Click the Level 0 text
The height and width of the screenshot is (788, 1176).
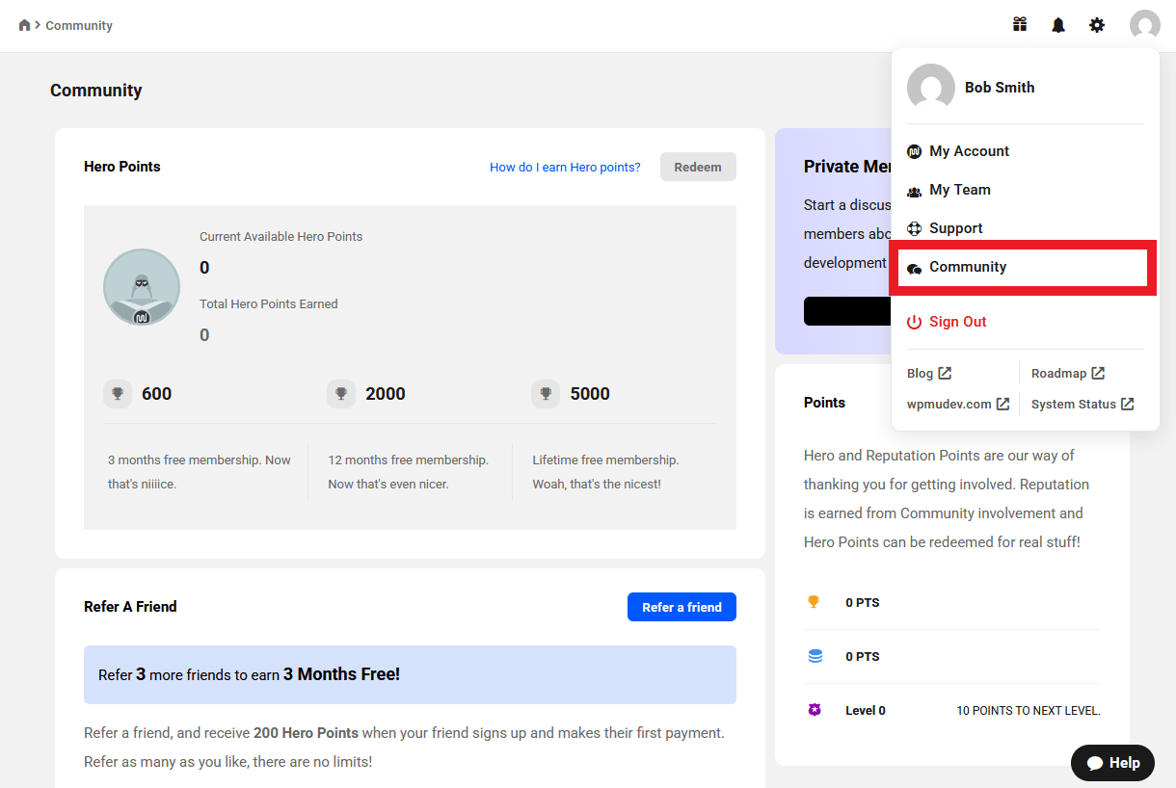(x=866, y=711)
